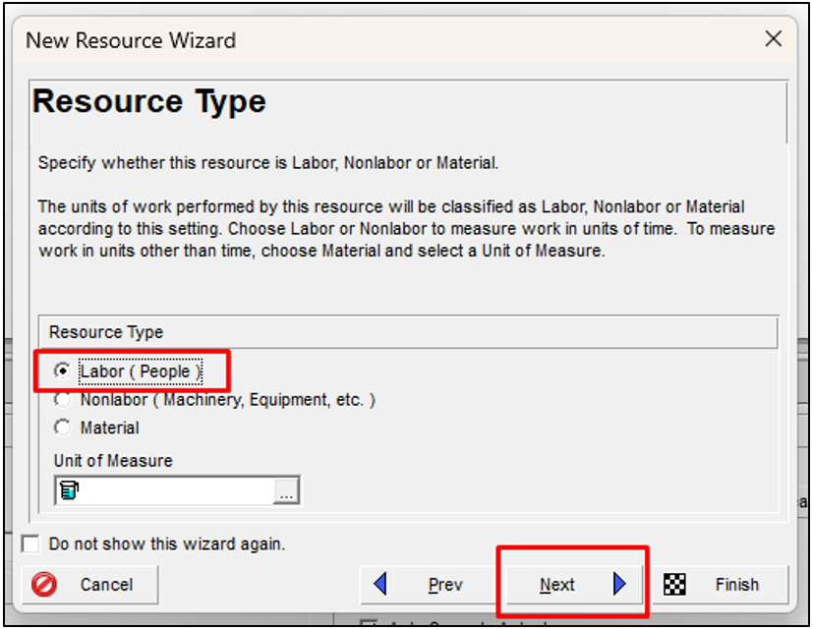
Task: Open Unit of Measure browse ellipsis button
Action: pos(286,491)
